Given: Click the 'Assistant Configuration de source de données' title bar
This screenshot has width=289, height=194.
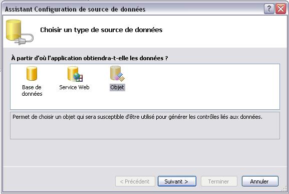Looking at the screenshot, I should click(75, 9).
